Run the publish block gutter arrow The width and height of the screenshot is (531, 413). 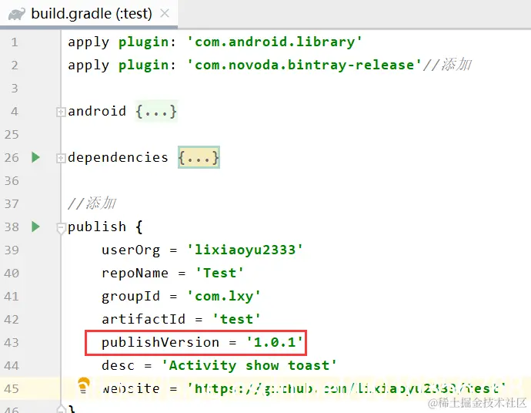pyautogui.click(x=35, y=227)
